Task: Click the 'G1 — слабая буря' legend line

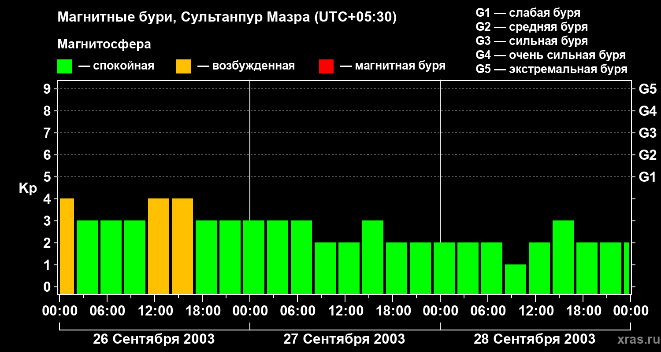Action: (528, 13)
